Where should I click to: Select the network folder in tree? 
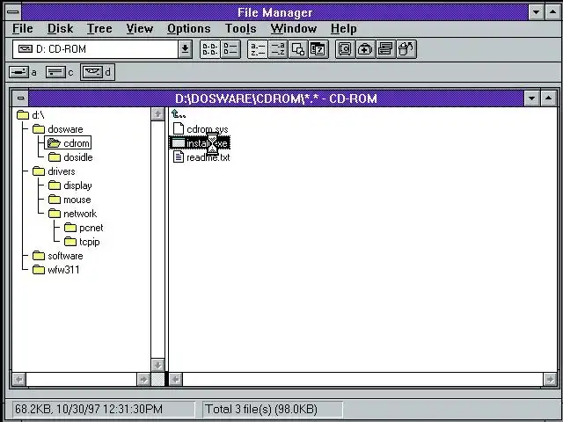coord(72,214)
